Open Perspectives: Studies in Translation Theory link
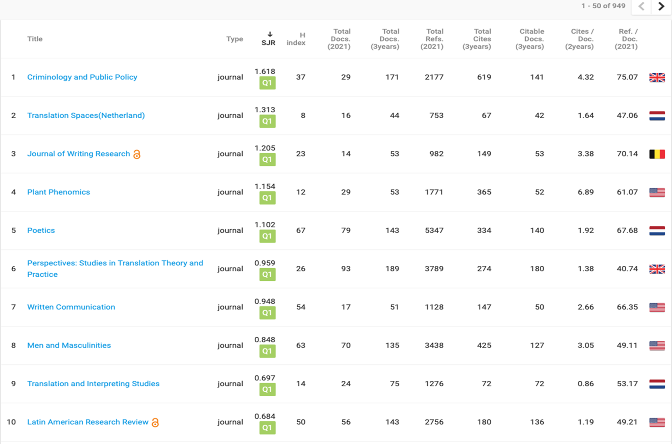Image resolution: width=672 pixels, height=444 pixels. [115, 269]
